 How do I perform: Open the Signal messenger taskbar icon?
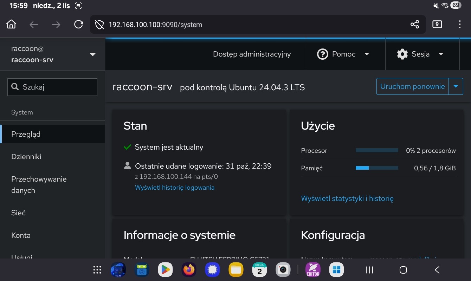tap(212, 270)
